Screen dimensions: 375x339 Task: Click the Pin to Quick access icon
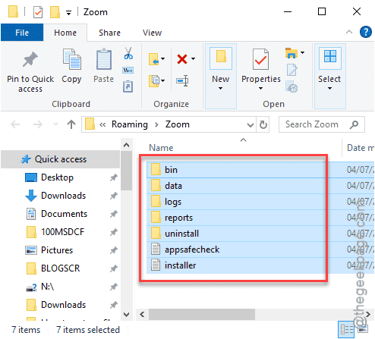click(x=30, y=59)
